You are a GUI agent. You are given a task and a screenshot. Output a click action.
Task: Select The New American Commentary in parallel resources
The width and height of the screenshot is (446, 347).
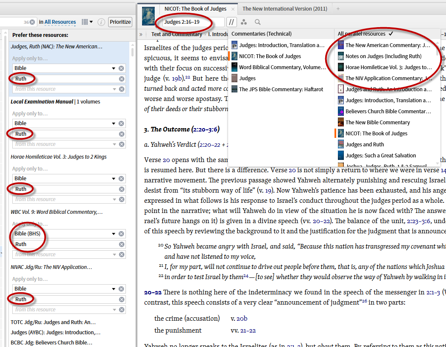click(x=384, y=45)
